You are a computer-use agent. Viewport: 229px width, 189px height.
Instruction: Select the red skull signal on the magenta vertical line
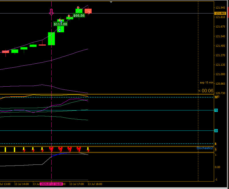click(x=51, y=149)
